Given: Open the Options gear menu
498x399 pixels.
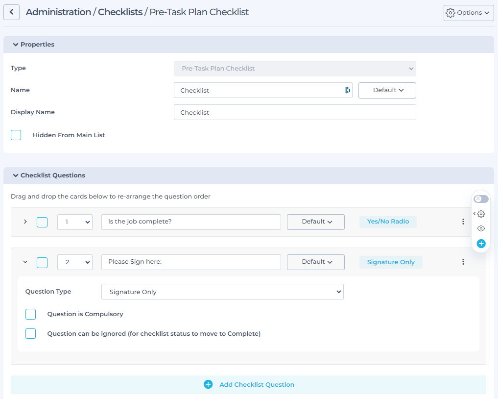Looking at the screenshot, I should point(468,13).
